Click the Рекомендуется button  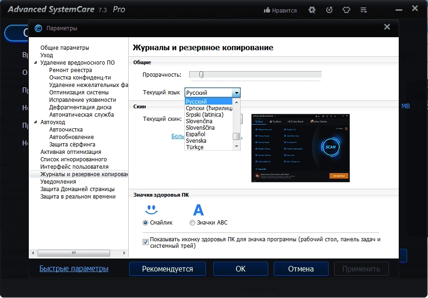[167, 269]
